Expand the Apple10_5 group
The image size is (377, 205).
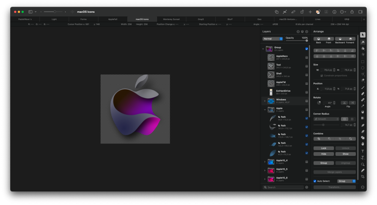(x=265, y=170)
